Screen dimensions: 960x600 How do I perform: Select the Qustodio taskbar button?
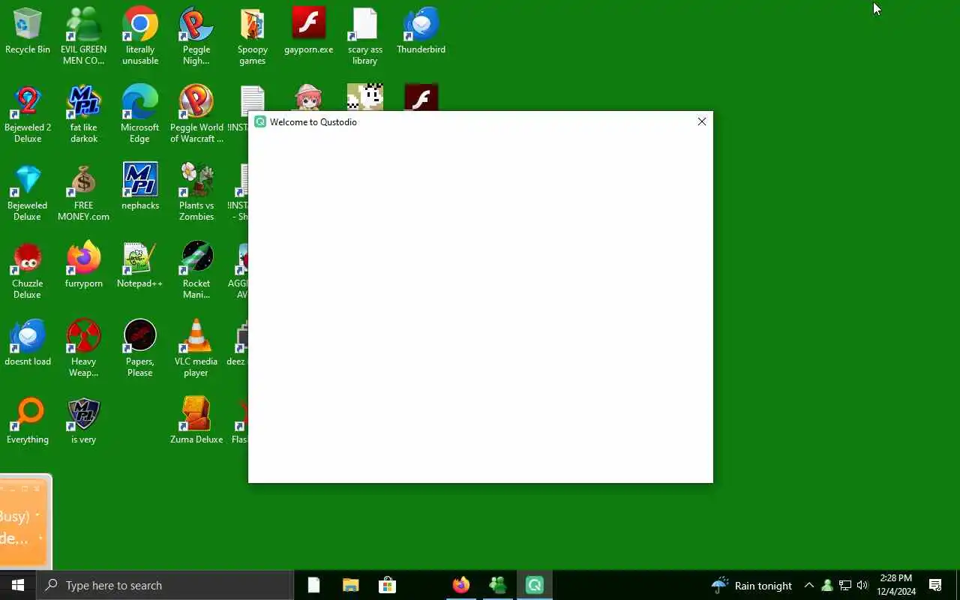(535, 585)
